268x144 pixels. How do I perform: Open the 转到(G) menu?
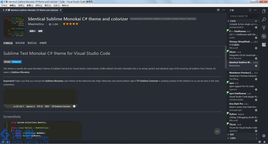tap(39, 5)
